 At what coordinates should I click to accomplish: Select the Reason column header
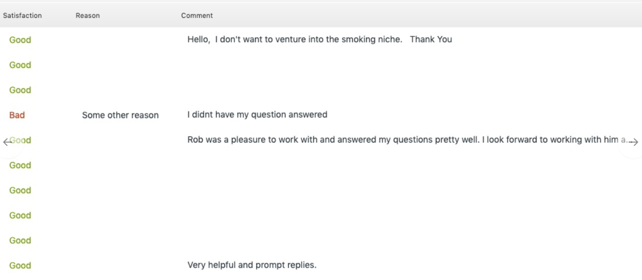tap(88, 16)
